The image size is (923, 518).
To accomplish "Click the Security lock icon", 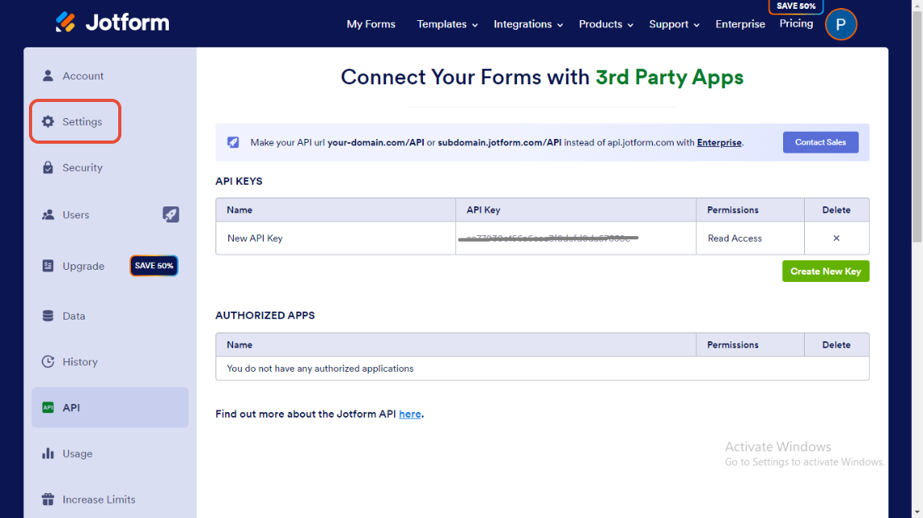I will coord(48,168).
